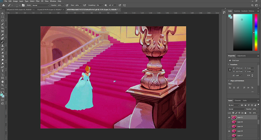Lock transparent pixels
The image size is (261, 140).
click(233, 113)
